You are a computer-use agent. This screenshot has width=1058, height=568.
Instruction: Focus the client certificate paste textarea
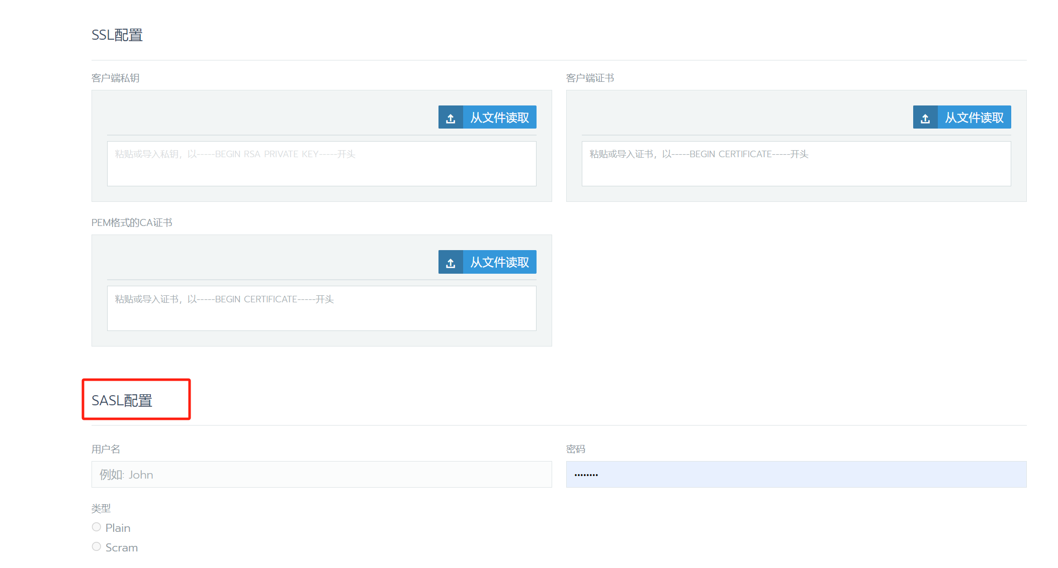point(796,164)
